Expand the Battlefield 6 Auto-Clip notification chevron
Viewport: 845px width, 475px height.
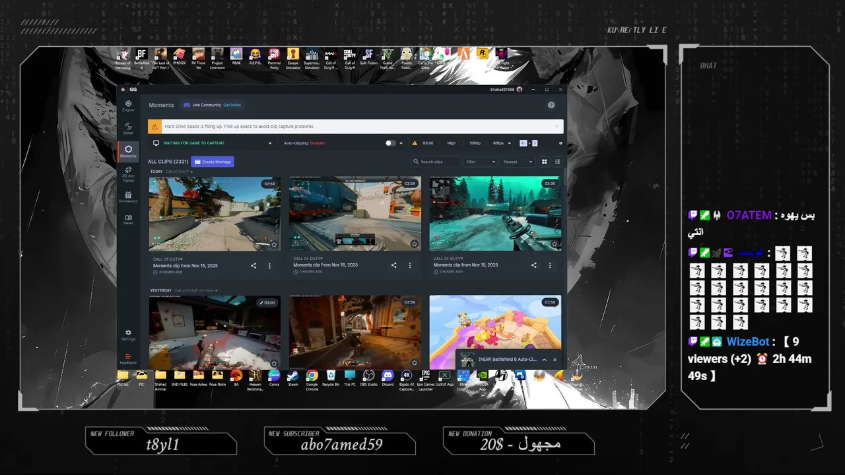point(544,360)
